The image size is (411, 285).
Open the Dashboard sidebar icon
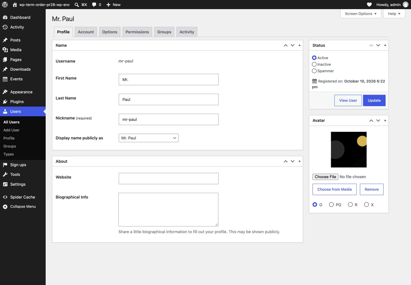click(5, 17)
